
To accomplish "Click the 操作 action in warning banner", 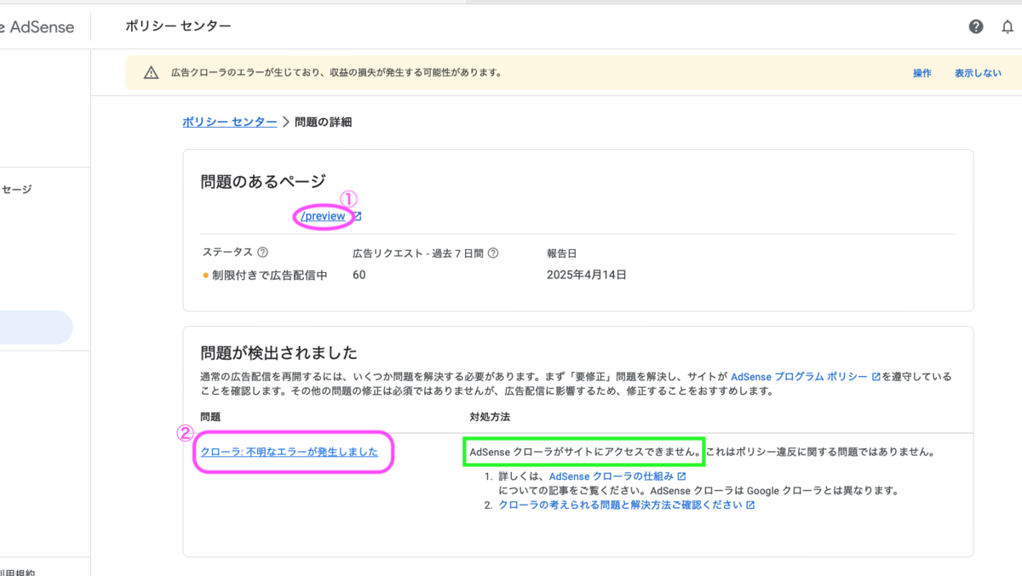I will pyautogui.click(x=922, y=73).
